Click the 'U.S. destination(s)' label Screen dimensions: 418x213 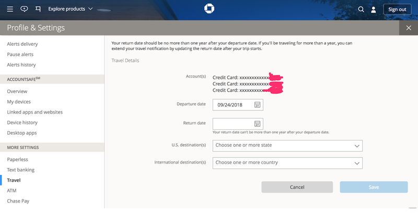[x=189, y=145]
